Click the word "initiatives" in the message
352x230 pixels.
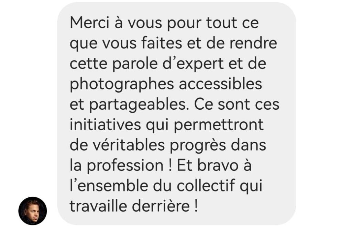pyautogui.click(x=105, y=125)
